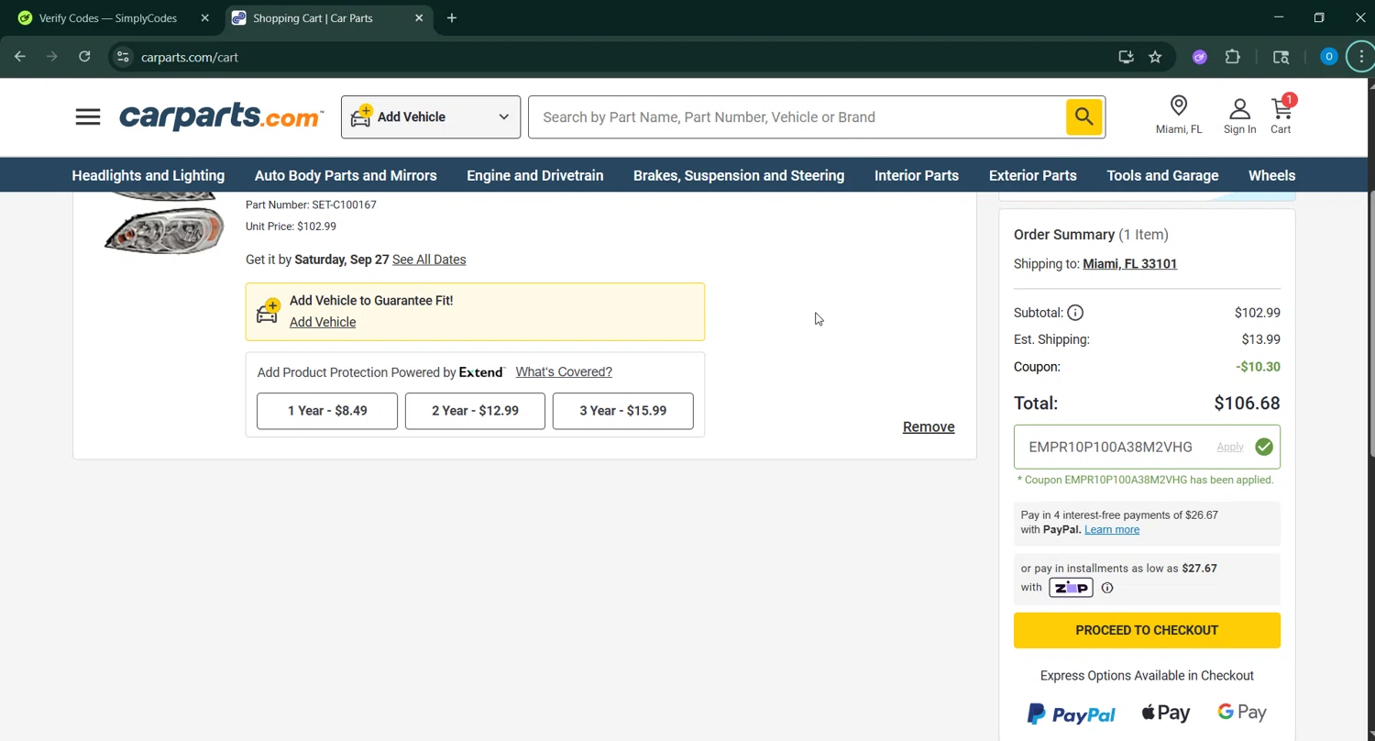
Task: Click the "Coupon EMPR10P100A38M2VHG has been applied" message
Action: pyautogui.click(x=1145, y=480)
